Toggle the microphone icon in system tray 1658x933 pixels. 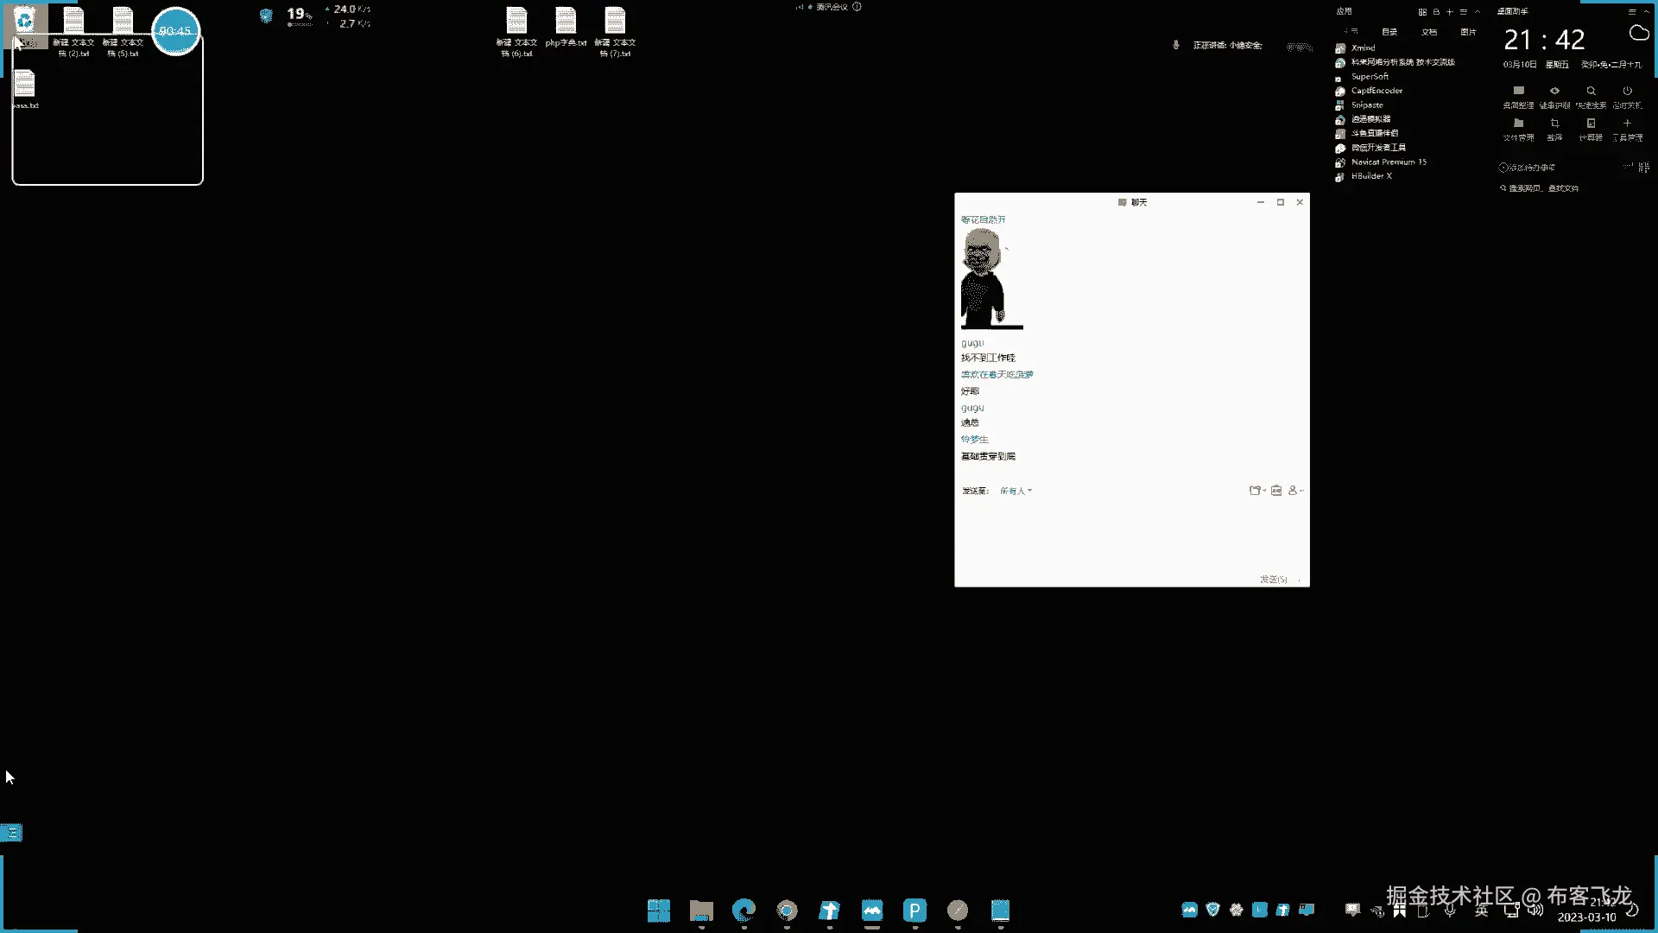1450,910
